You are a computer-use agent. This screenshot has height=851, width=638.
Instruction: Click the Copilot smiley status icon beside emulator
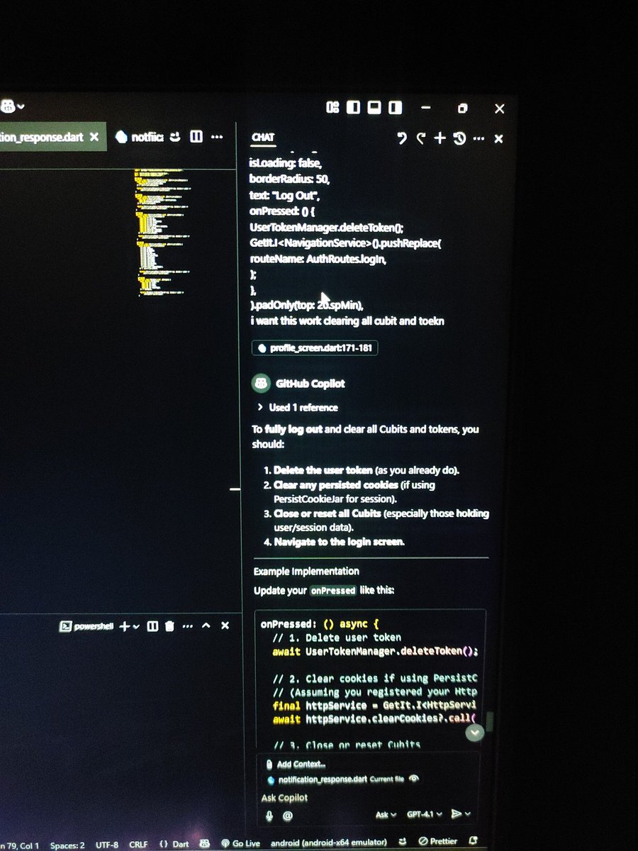[403, 842]
